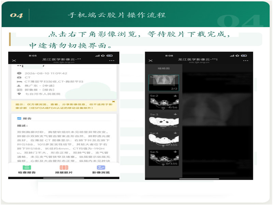Click the ID card icon beside 郭鲁展
This screenshot has width=273, height=205.
[x=19, y=90]
